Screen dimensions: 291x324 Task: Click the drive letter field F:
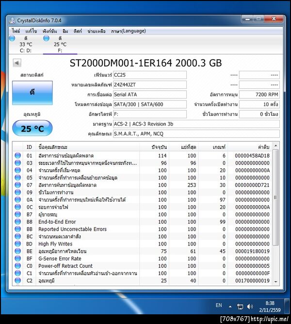coord(150,114)
